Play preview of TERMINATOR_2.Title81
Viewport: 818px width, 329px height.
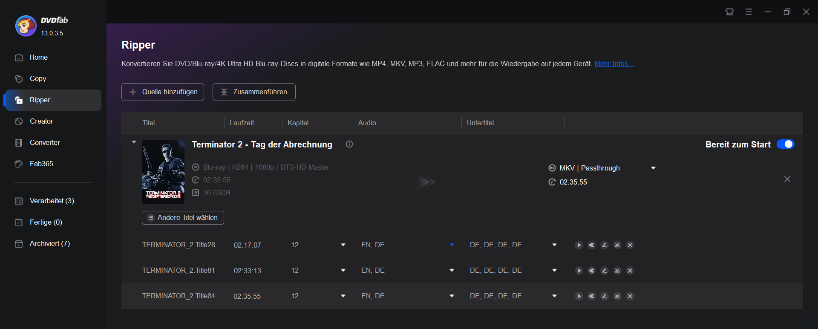pyautogui.click(x=579, y=271)
